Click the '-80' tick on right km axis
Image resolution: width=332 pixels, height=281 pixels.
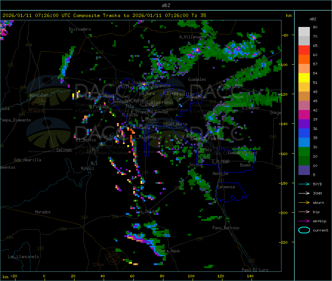pyautogui.click(x=285, y=35)
